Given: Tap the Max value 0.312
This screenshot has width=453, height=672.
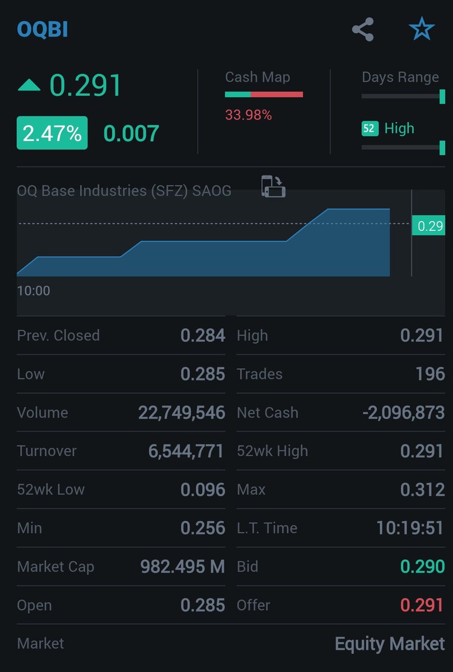Looking at the screenshot, I should coord(423,489).
